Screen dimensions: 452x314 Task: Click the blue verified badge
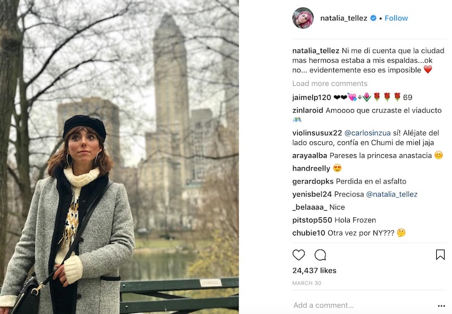point(373,18)
